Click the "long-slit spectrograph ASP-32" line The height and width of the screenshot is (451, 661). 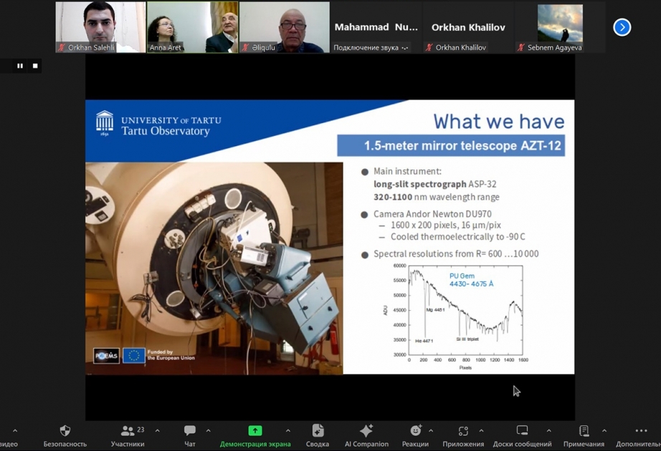pyautogui.click(x=435, y=184)
